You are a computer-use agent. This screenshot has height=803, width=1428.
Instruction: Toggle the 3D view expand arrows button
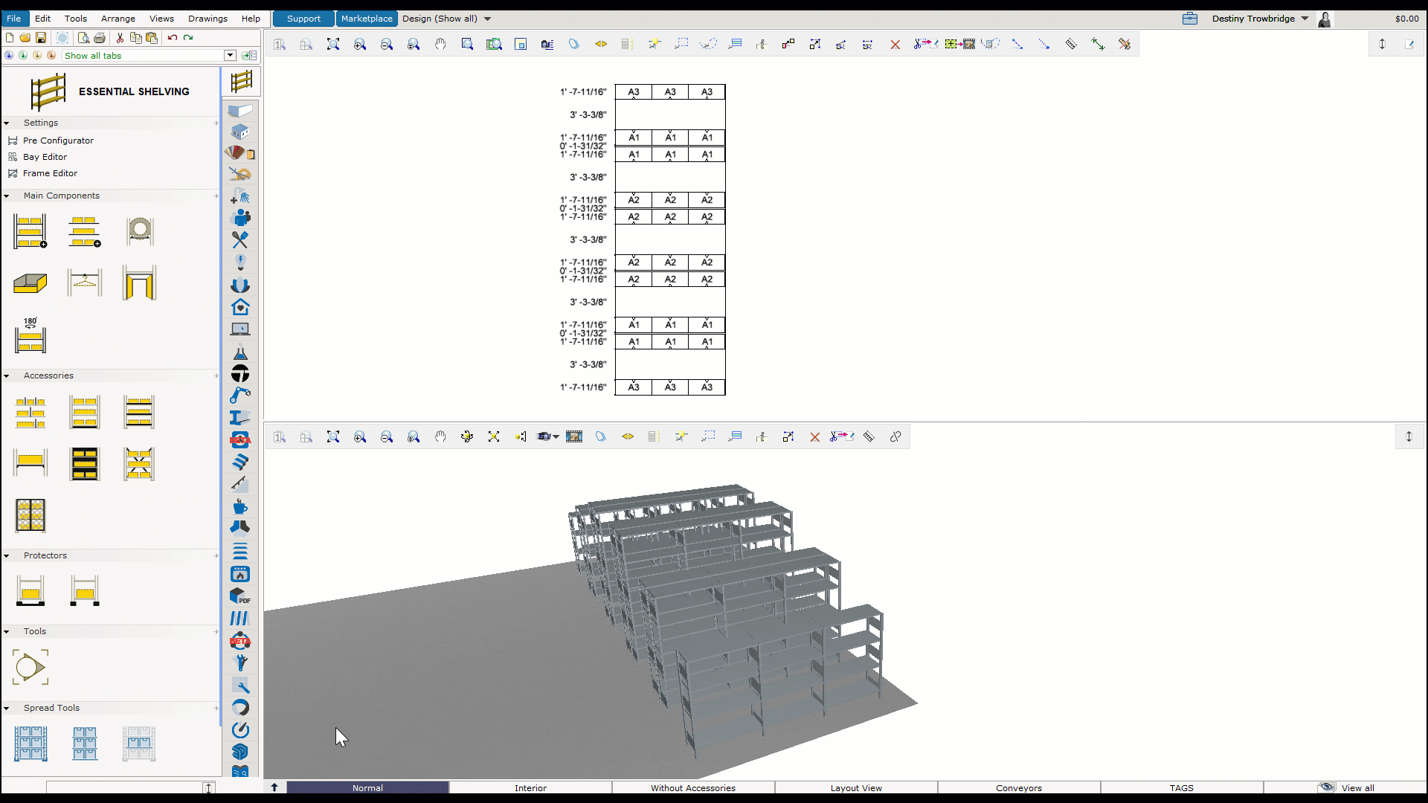coord(1409,436)
